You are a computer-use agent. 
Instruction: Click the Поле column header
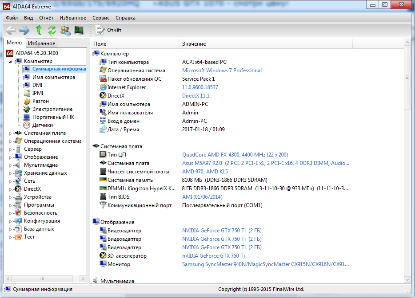(135, 44)
